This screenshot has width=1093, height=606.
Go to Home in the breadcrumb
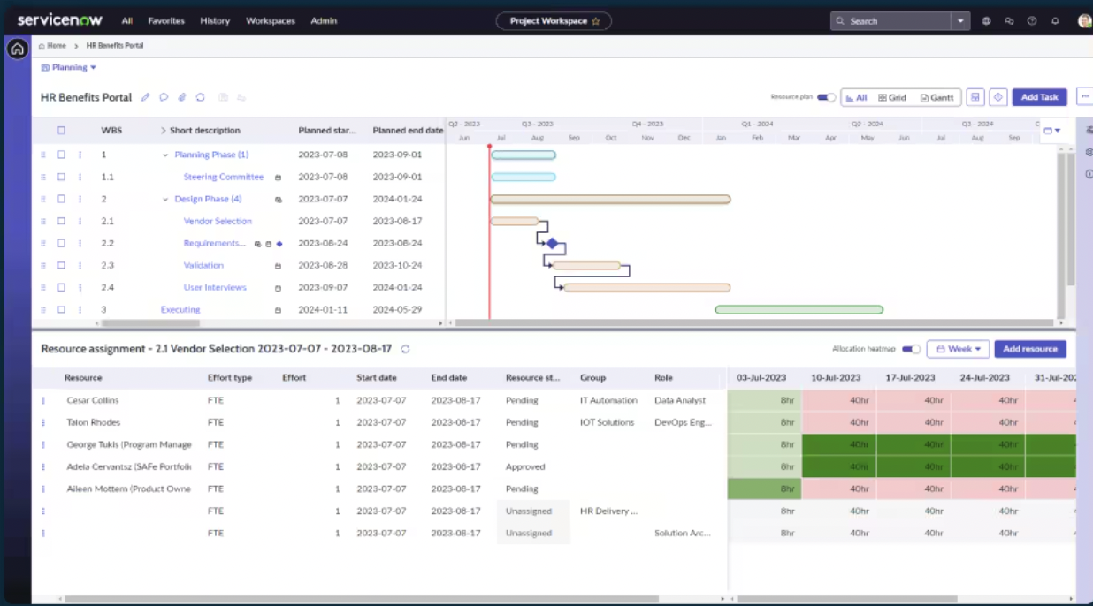[x=52, y=45]
